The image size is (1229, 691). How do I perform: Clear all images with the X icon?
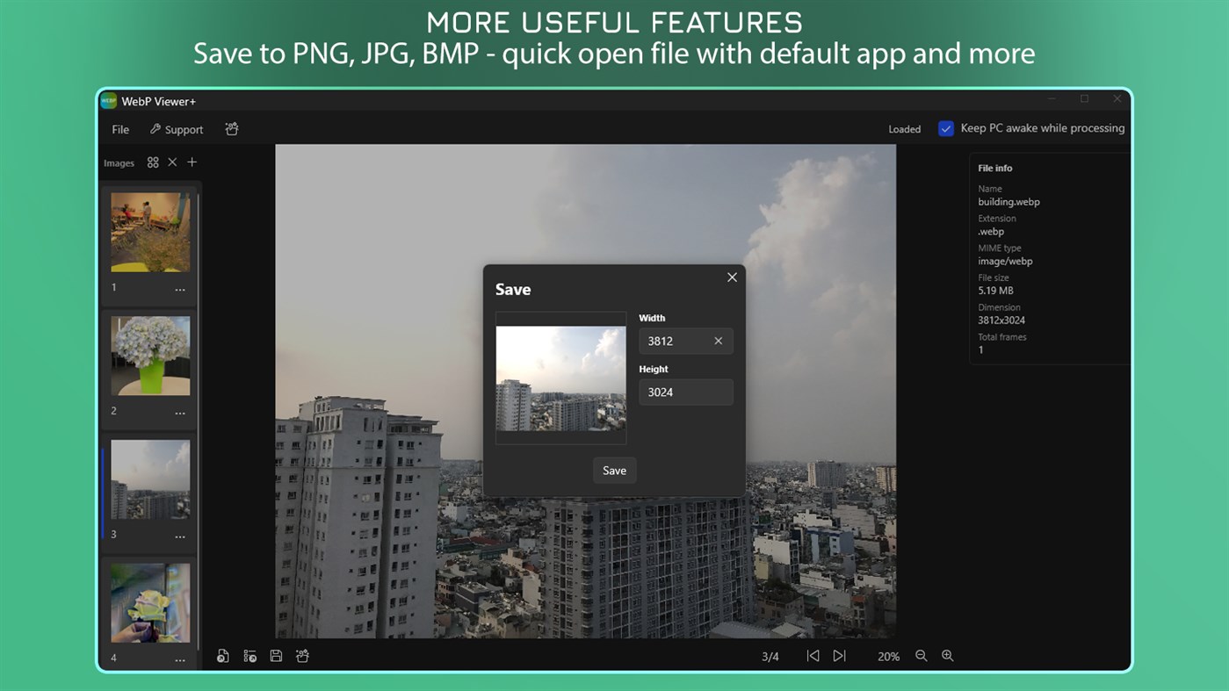[172, 162]
